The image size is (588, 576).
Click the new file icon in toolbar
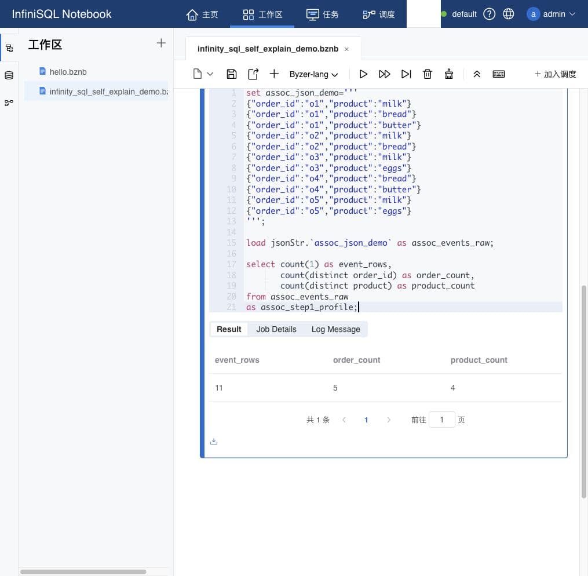point(197,74)
